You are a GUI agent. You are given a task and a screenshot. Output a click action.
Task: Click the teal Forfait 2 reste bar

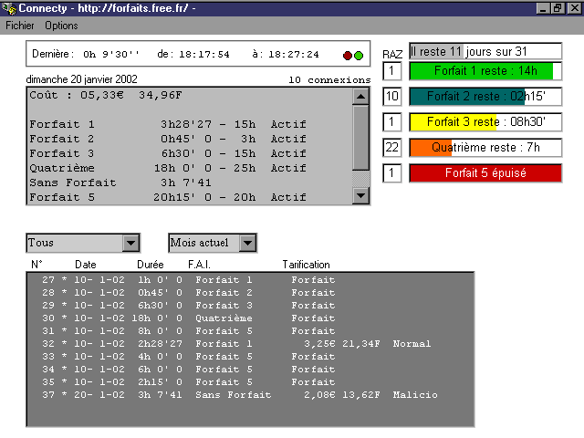click(485, 97)
